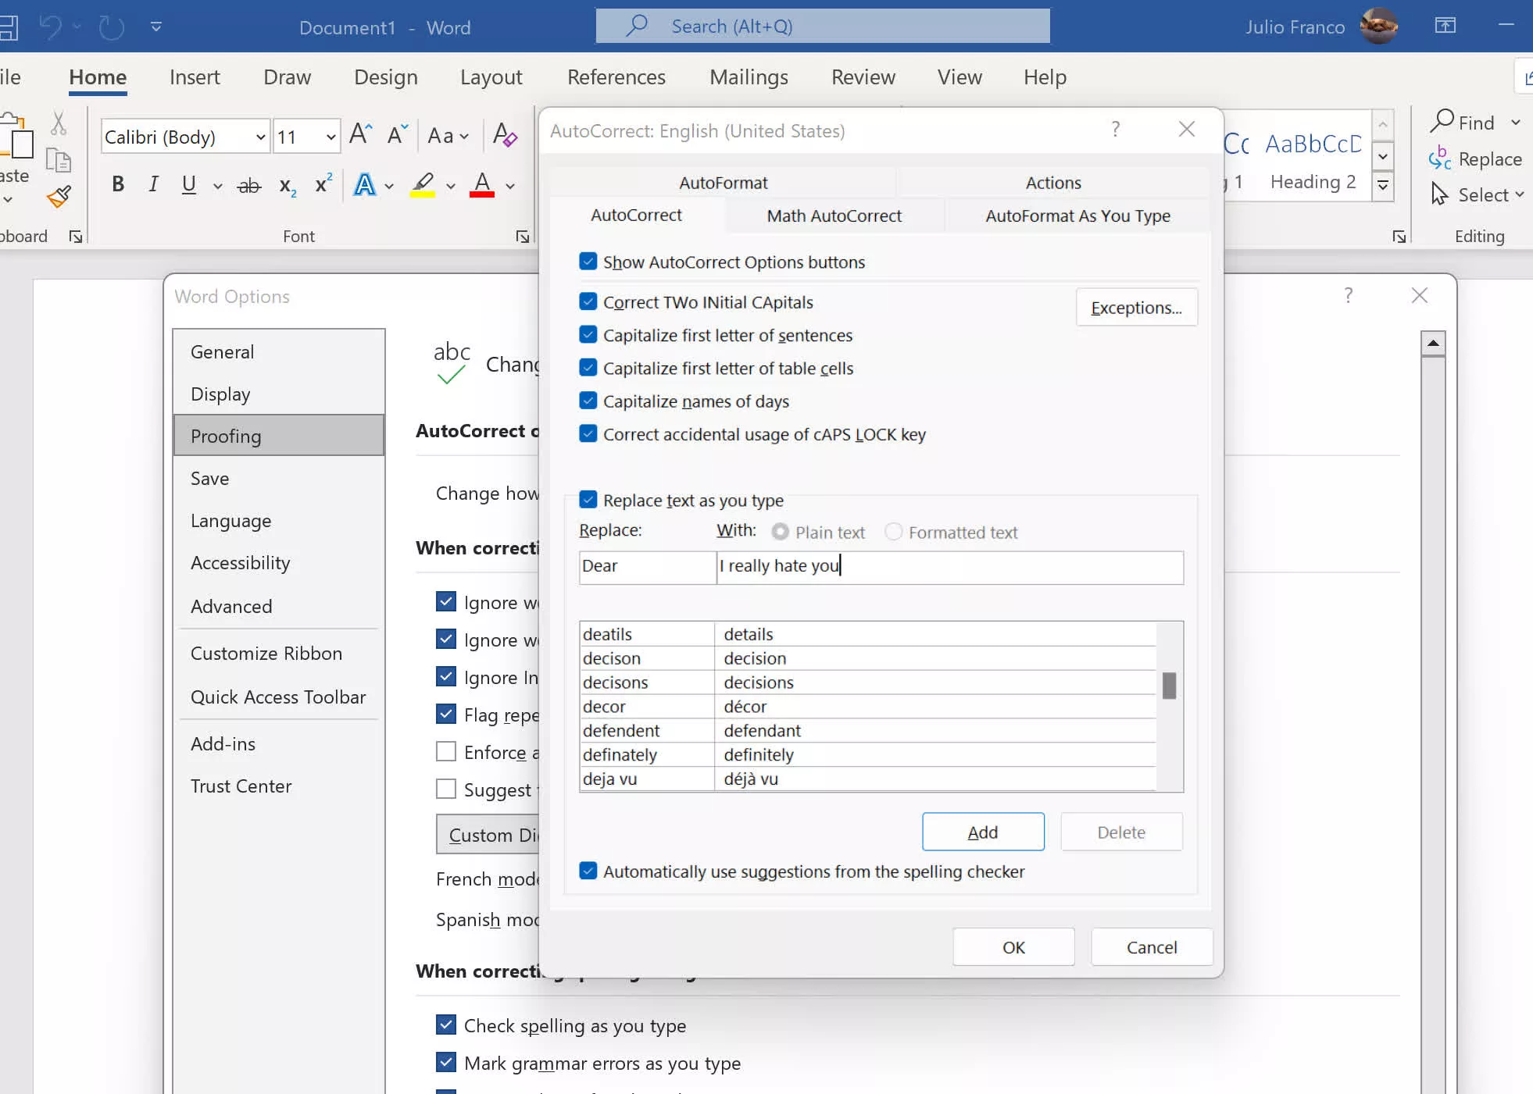Toggle Replace text as you type checkbox
Viewport: 1533px width, 1094px height.
[x=588, y=500]
